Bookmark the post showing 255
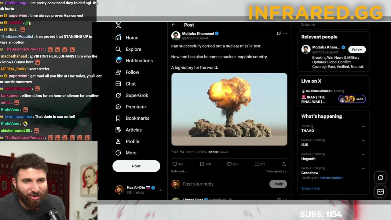 pyautogui.click(x=256, y=164)
